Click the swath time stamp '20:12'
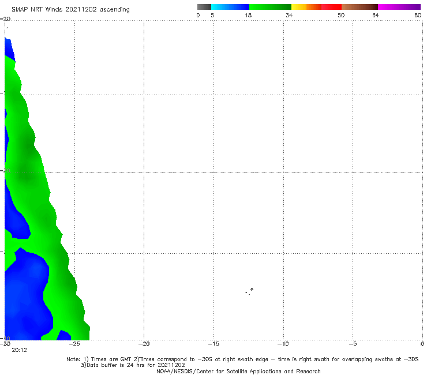Screen dimensions: 427x375 pos(20,350)
